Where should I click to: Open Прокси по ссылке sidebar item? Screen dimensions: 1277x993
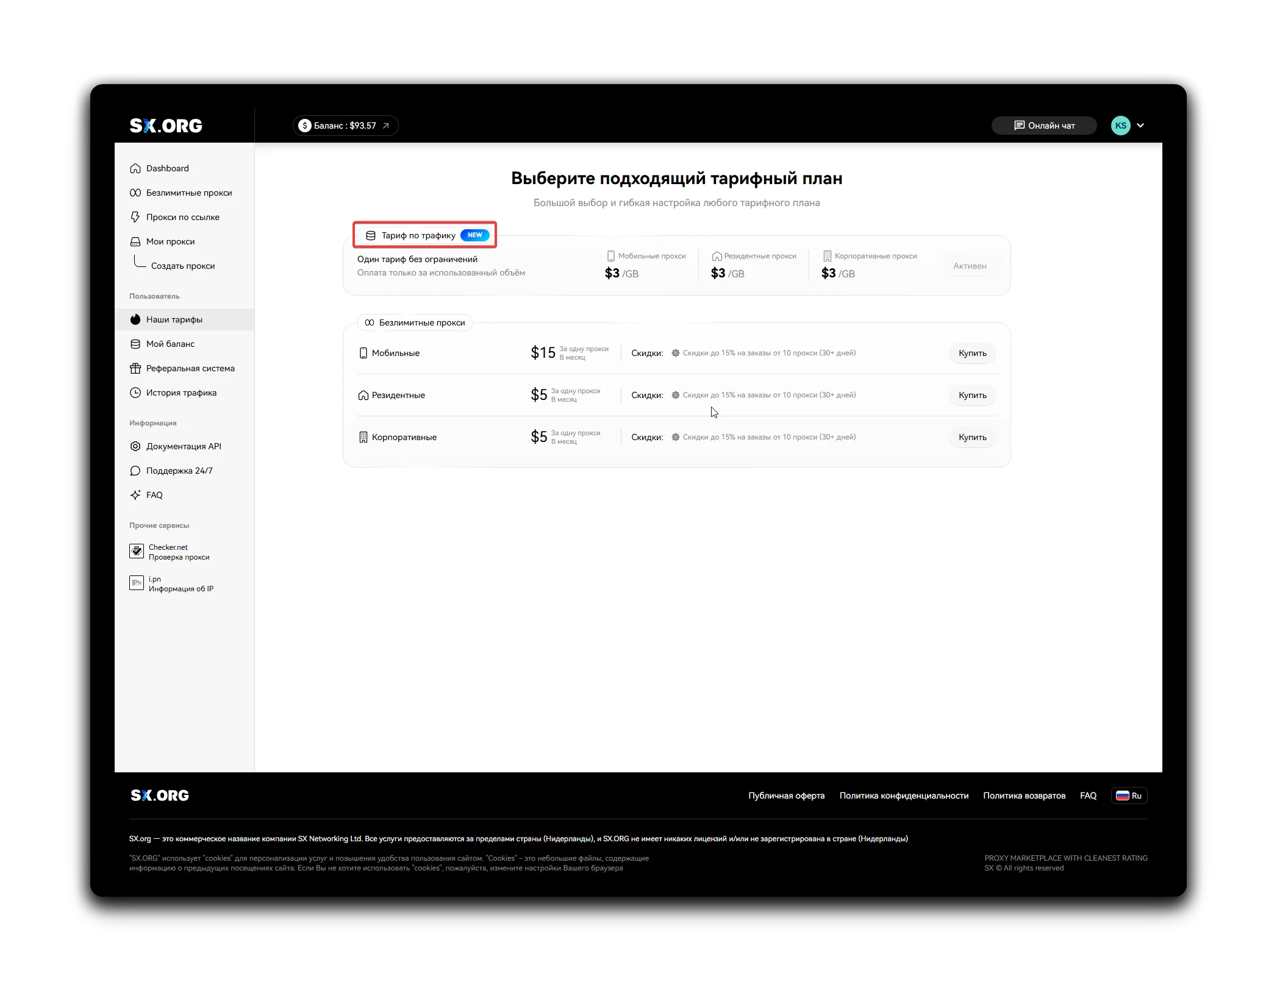point(184,217)
